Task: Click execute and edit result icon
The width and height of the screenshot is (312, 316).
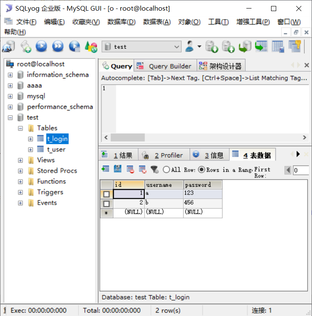Action: 74,46
